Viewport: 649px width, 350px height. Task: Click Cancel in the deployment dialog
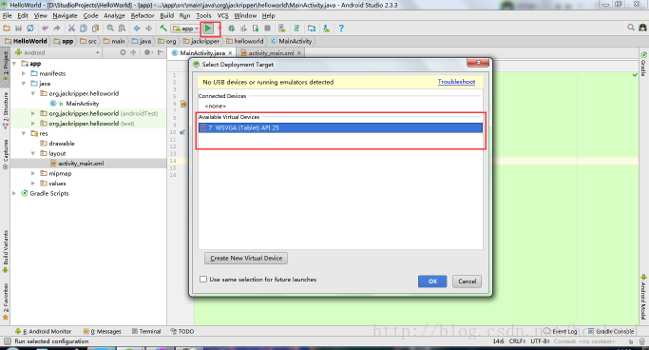point(467,282)
